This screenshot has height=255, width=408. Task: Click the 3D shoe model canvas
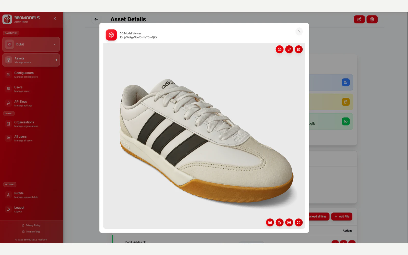204,136
